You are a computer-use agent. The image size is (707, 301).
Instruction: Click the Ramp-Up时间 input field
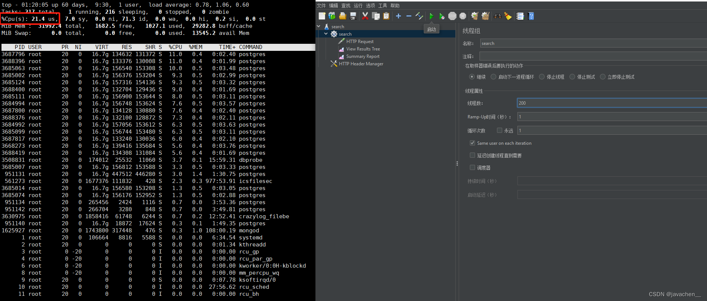612,117
